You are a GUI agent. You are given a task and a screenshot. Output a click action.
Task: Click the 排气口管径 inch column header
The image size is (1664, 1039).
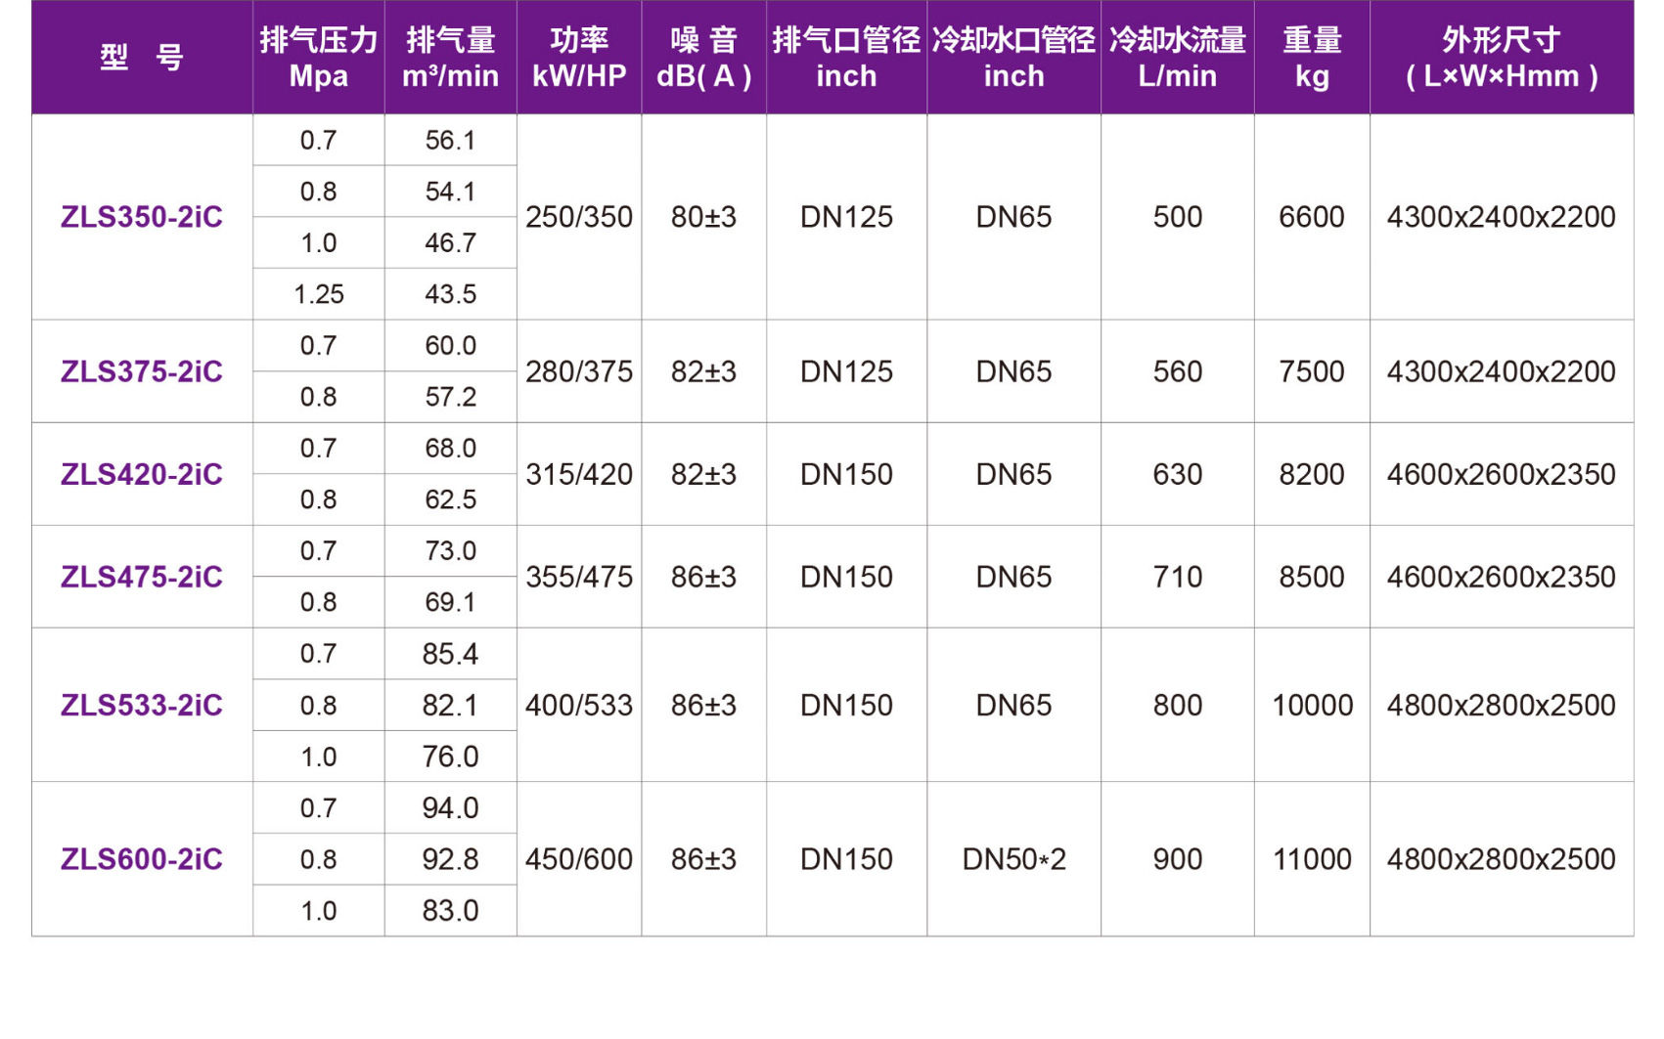click(847, 58)
